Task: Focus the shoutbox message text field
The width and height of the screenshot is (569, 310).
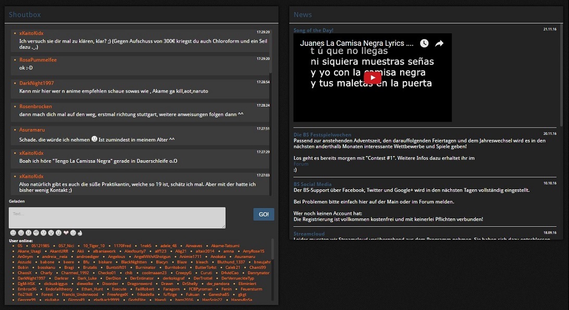Action: (117, 217)
